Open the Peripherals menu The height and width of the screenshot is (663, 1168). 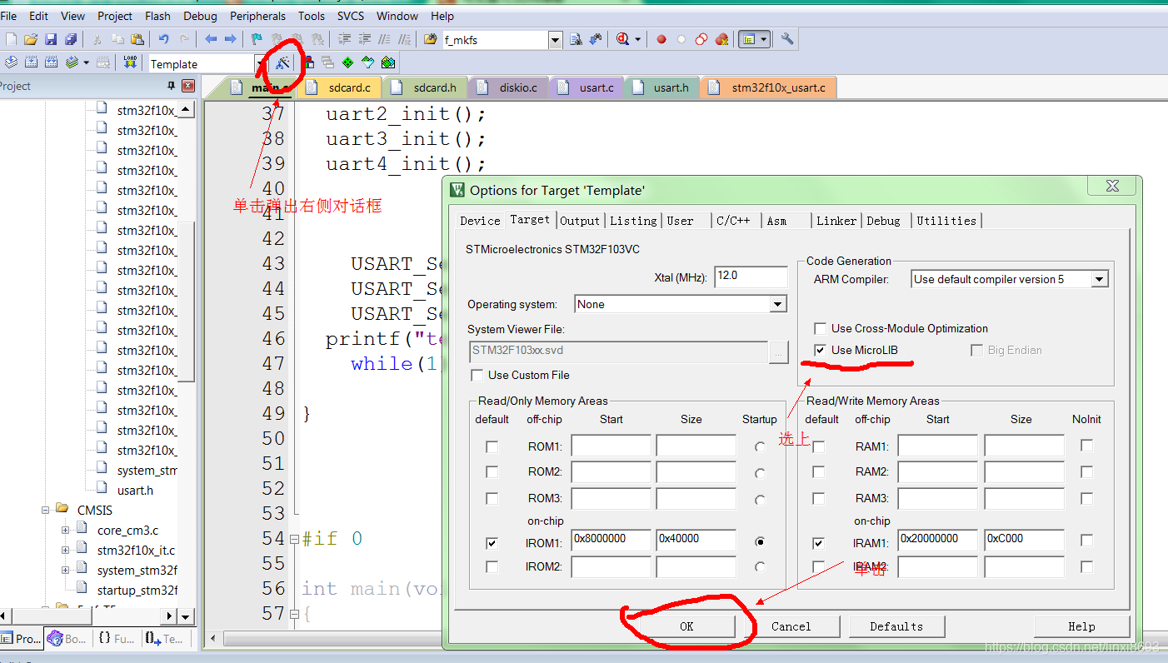[x=257, y=15]
